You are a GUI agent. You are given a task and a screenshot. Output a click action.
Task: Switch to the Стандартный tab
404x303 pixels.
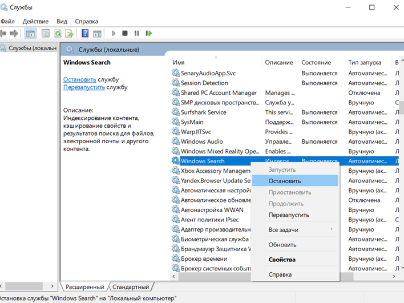pyautogui.click(x=131, y=287)
